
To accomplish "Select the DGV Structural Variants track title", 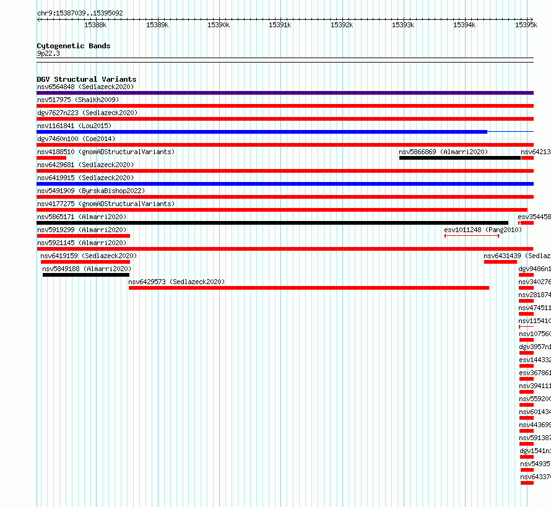I will (87, 79).
